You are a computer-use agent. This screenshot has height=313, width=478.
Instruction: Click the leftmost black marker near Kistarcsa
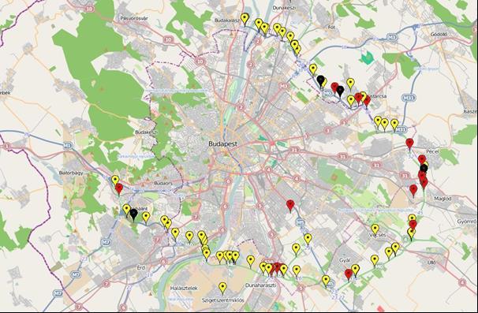pos(320,81)
